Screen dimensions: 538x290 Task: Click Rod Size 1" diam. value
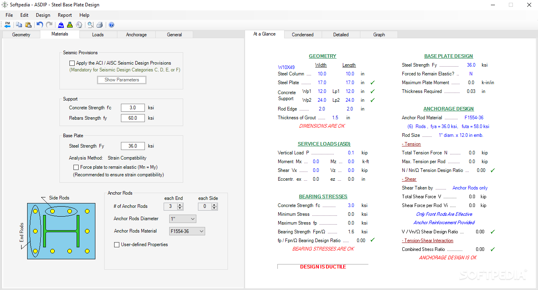pos(461,135)
